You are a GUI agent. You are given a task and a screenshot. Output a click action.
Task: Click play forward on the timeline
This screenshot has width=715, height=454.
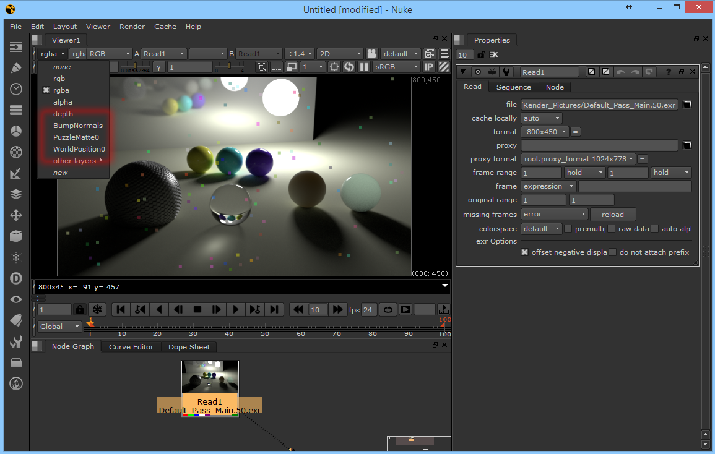(x=236, y=310)
